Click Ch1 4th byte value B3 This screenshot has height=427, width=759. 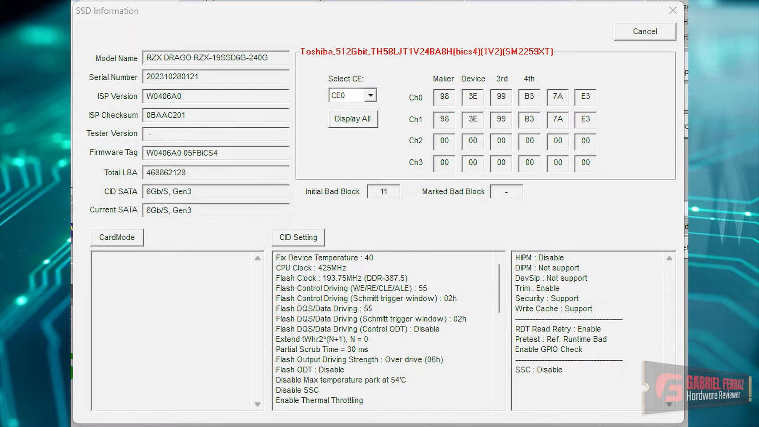pos(529,119)
